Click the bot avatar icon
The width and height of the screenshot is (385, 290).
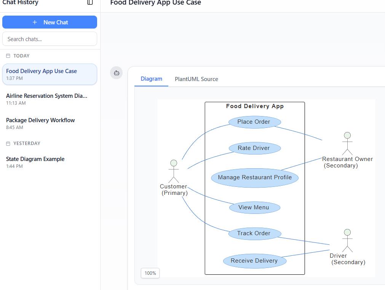117,73
